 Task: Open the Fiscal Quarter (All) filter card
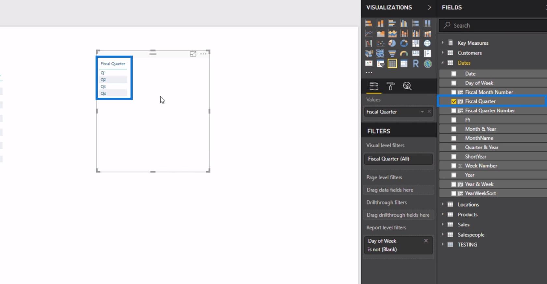coord(399,159)
